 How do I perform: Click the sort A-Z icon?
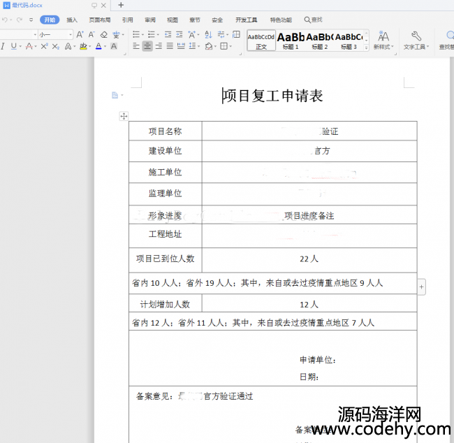click(x=208, y=35)
